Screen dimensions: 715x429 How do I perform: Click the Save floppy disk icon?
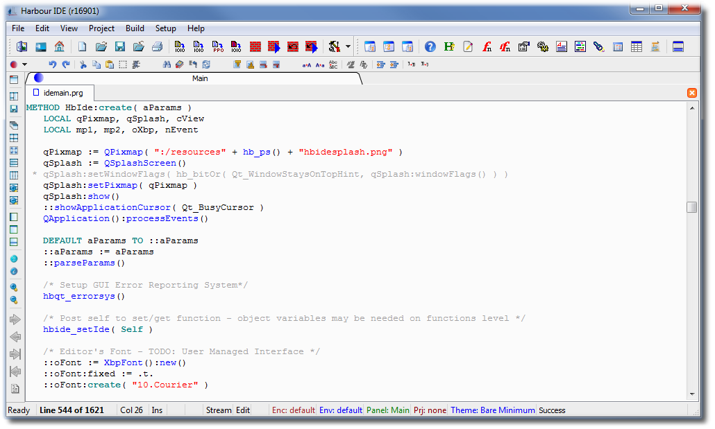point(119,47)
